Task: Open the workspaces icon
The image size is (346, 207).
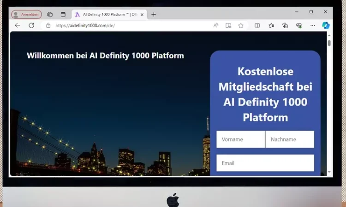Action: [x=50, y=15]
